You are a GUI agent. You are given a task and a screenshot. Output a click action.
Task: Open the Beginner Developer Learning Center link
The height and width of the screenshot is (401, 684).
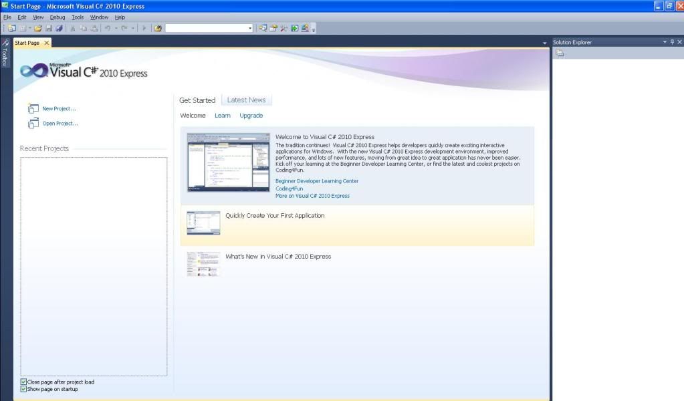coord(317,181)
